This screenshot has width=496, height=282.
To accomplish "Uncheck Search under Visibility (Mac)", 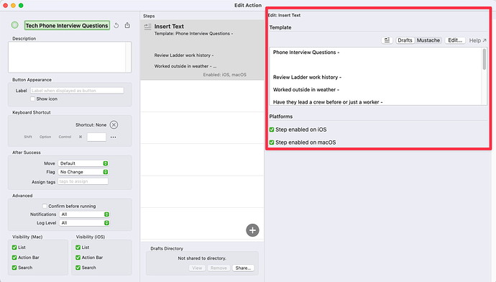I will 14,268.
